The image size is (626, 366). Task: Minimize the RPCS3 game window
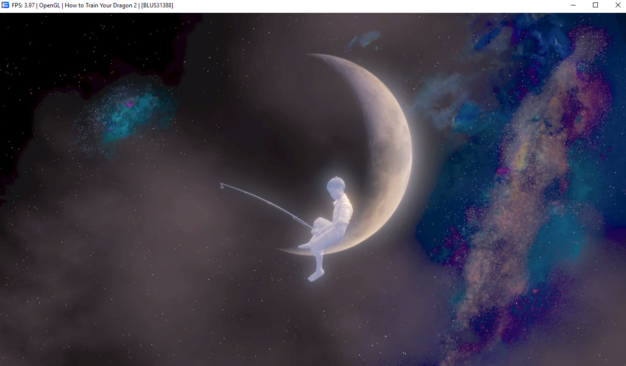tap(573, 5)
